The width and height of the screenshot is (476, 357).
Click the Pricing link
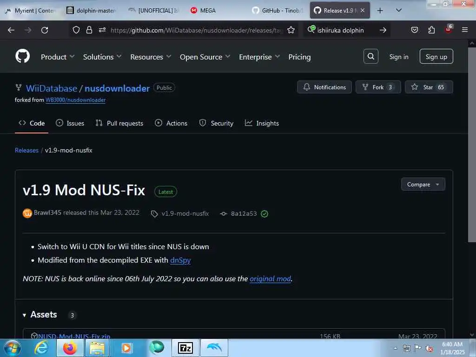(299, 57)
